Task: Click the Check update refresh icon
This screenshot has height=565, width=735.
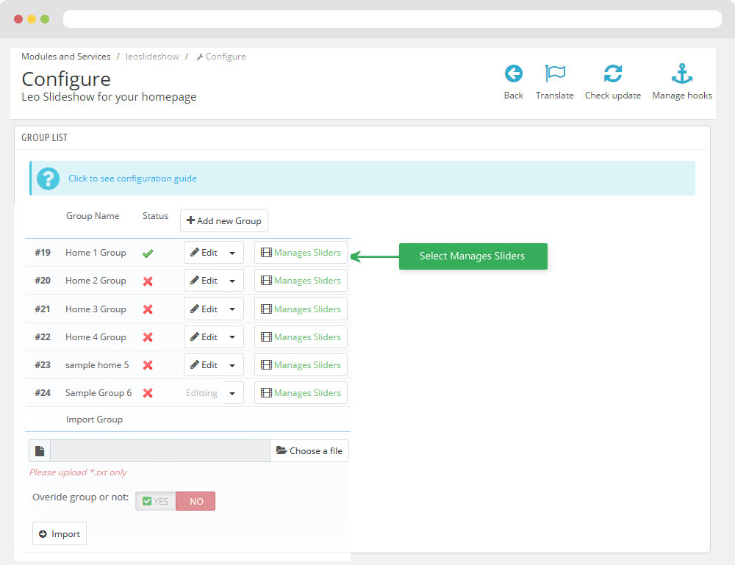Action: (x=612, y=74)
